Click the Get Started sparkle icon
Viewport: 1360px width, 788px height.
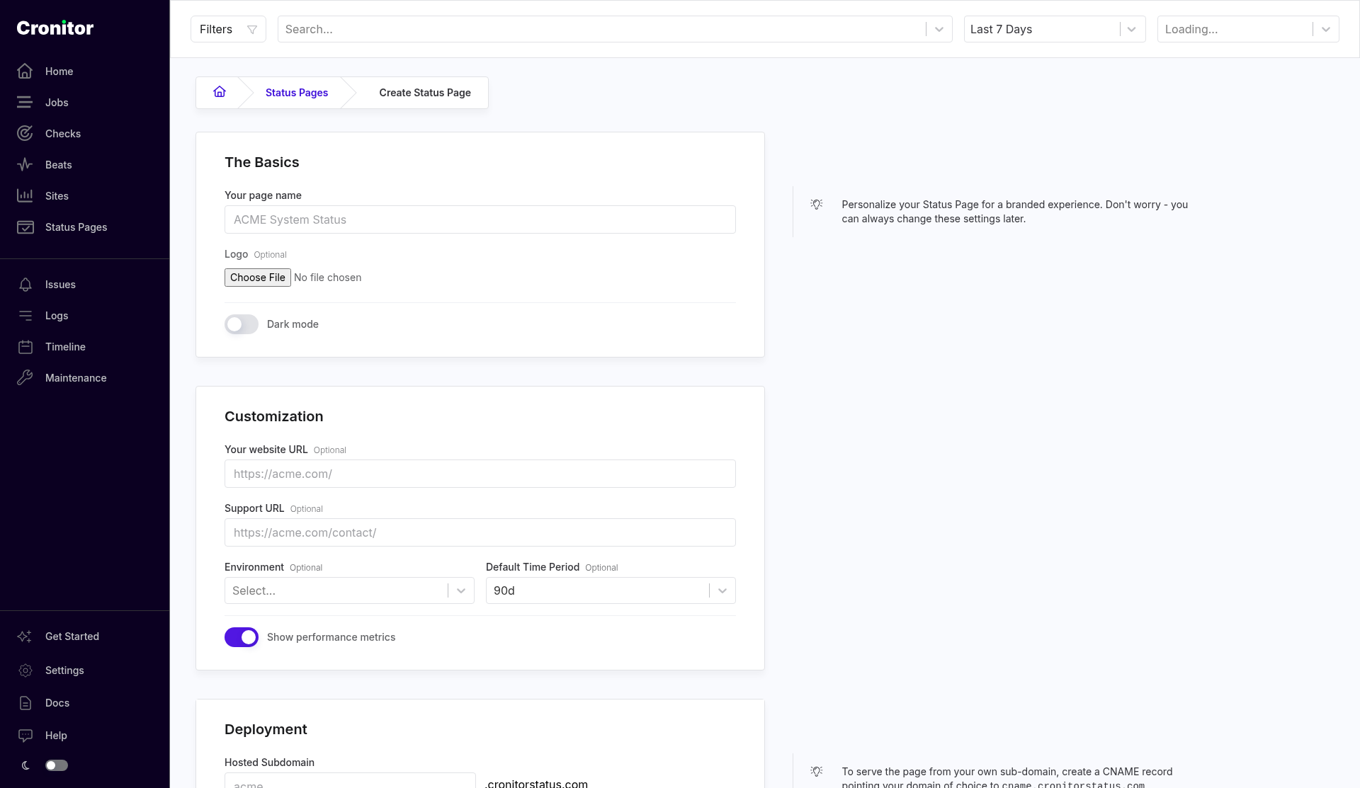click(25, 636)
